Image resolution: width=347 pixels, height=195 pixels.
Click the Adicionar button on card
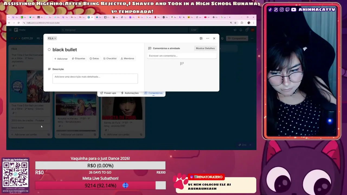click(x=61, y=58)
